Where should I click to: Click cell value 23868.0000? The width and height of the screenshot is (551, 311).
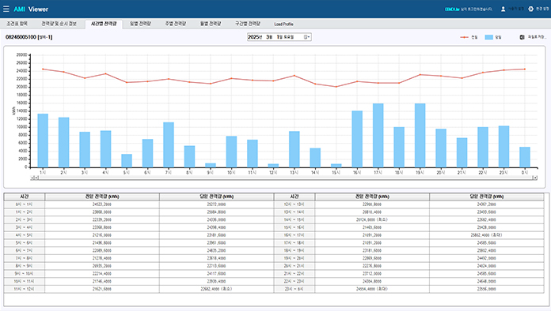(x=102, y=212)
